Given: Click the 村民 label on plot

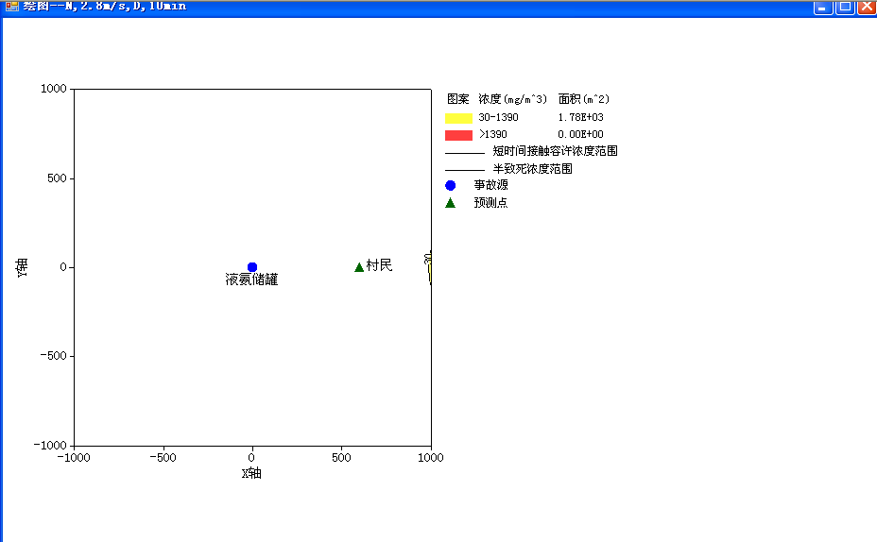Looking at the screenshot, I should 379,265.
